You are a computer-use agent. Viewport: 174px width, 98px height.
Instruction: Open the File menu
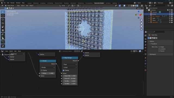pos(5,3)
